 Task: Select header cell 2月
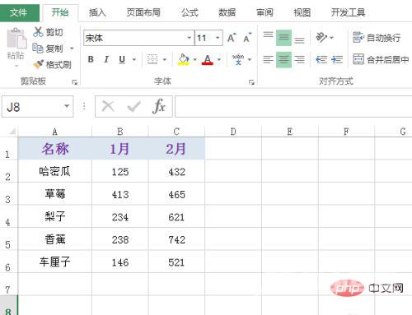(176, 149)
